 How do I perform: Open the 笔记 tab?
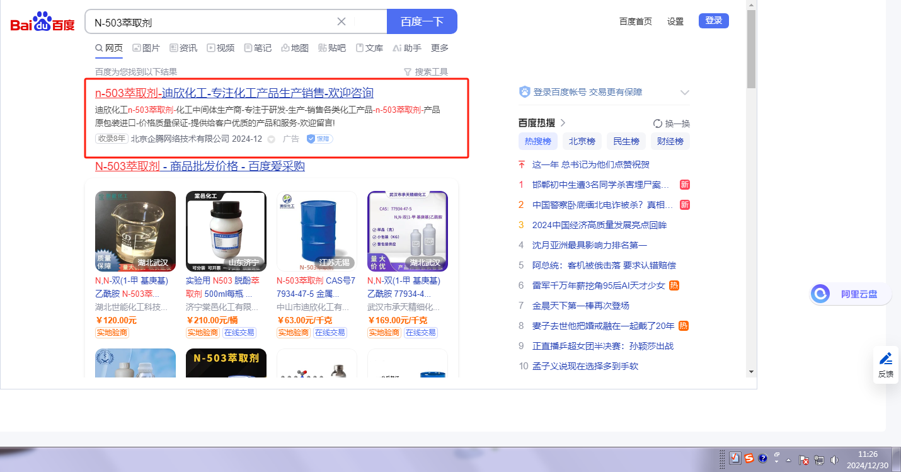258,48
